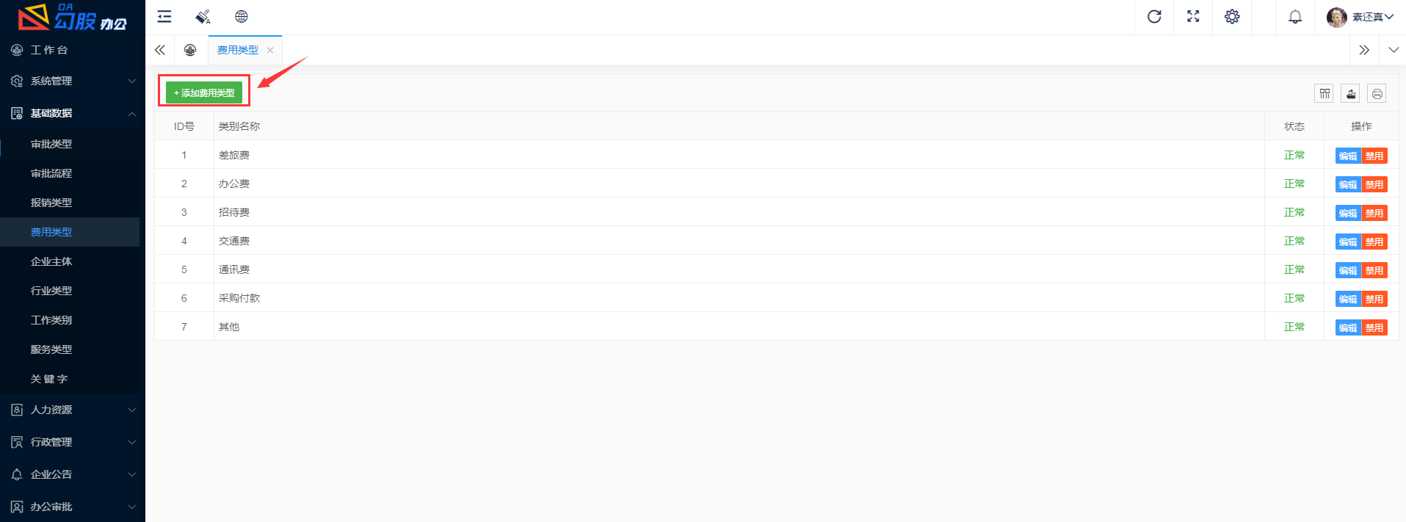Open the notifications bell icon
Image resolution: width=1406 pixels, height=522 pixels.
(x=1295, y=17)
